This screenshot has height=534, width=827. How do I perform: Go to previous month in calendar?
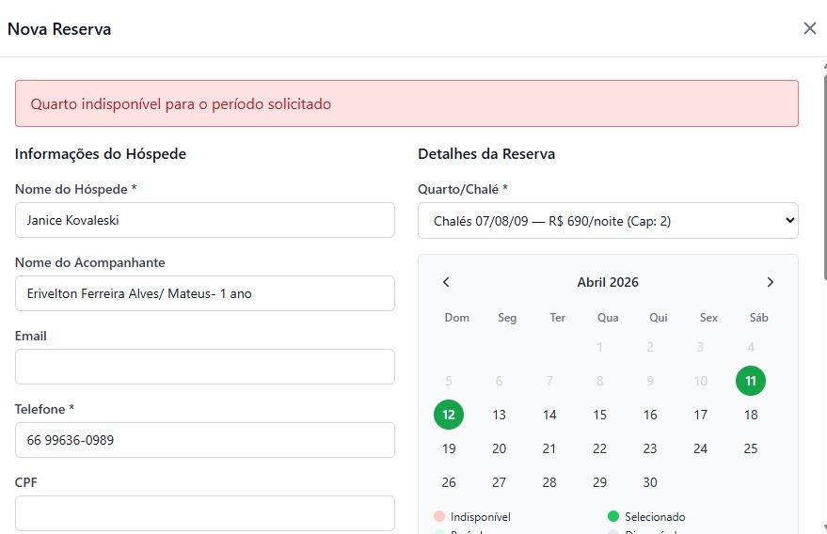click(446, 282)
